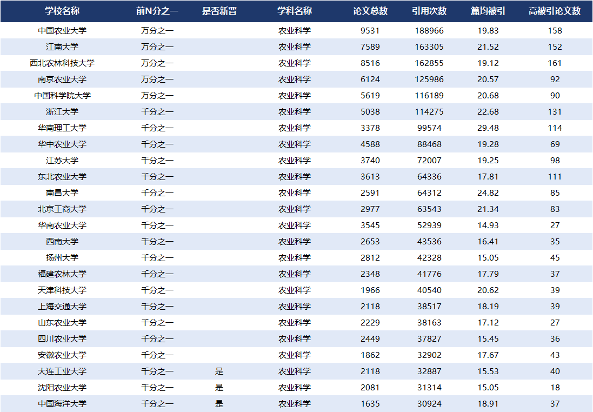This screenshot has height=412, width=593.
Task: Click the 高被引论文数 column header
Action: pyautogui.click(x=555, y=11)
